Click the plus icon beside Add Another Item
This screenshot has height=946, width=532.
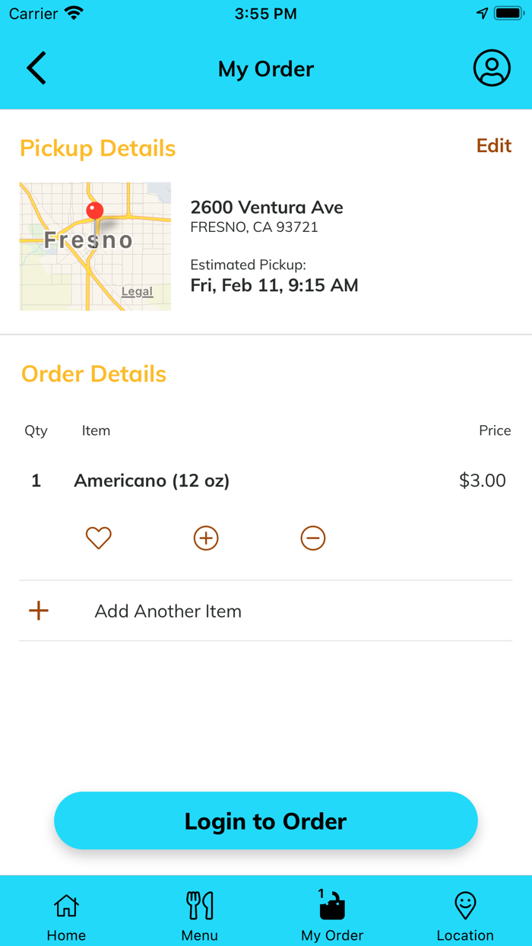[39, 611]
